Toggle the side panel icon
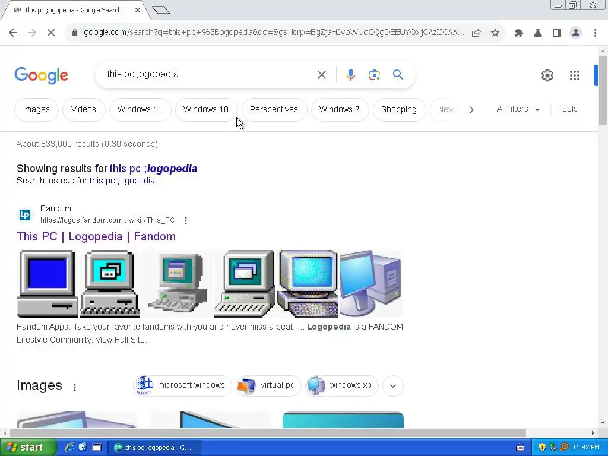Image resolution: width=608 pixels, height=456 pixels. click(557, 33)
